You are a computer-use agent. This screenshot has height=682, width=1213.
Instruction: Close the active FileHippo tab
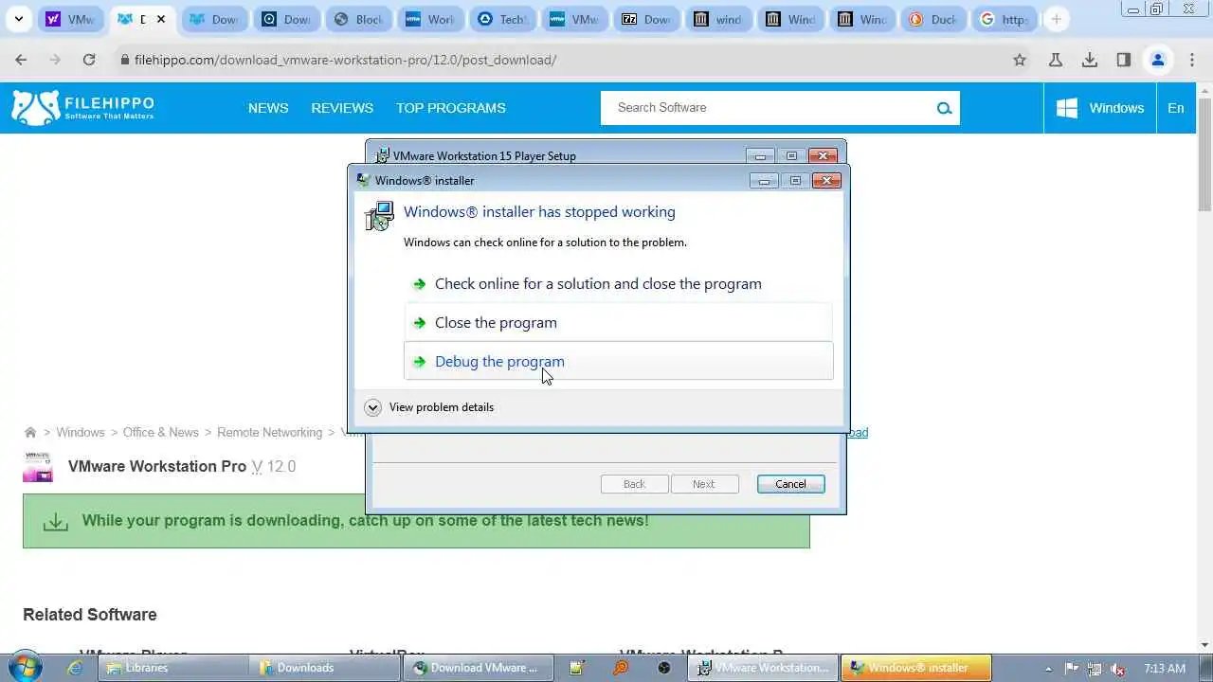point(162,19)
